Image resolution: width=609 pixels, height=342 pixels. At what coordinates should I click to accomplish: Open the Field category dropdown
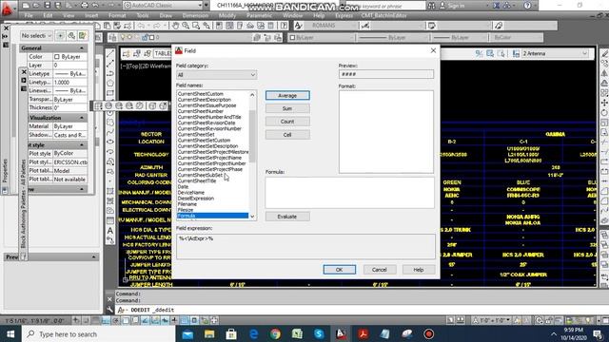click(216, 75)
